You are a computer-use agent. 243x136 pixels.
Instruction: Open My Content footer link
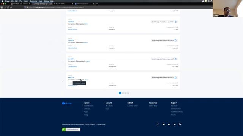pyautogui.click(x=109, y=106)
